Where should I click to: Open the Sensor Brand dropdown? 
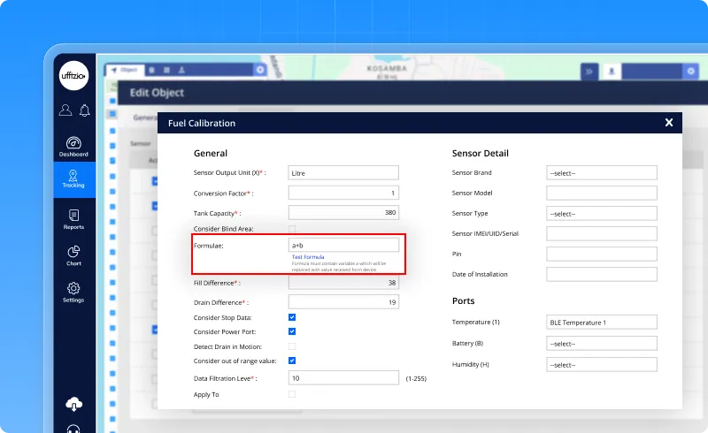pyautogui.click(x=601, y=173)
